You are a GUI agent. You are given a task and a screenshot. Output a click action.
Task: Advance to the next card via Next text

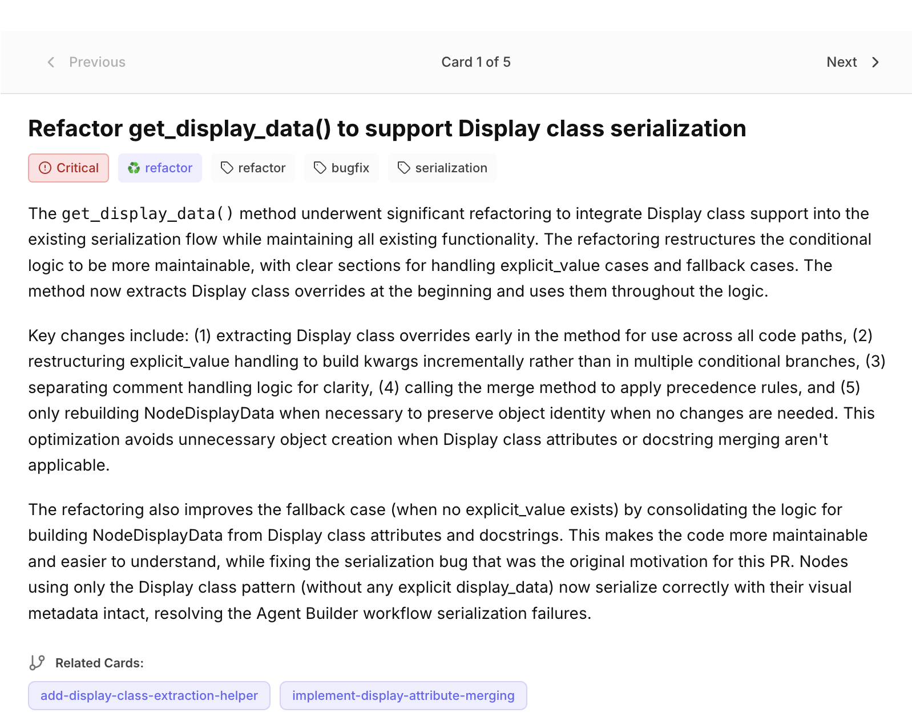[841, 62]
